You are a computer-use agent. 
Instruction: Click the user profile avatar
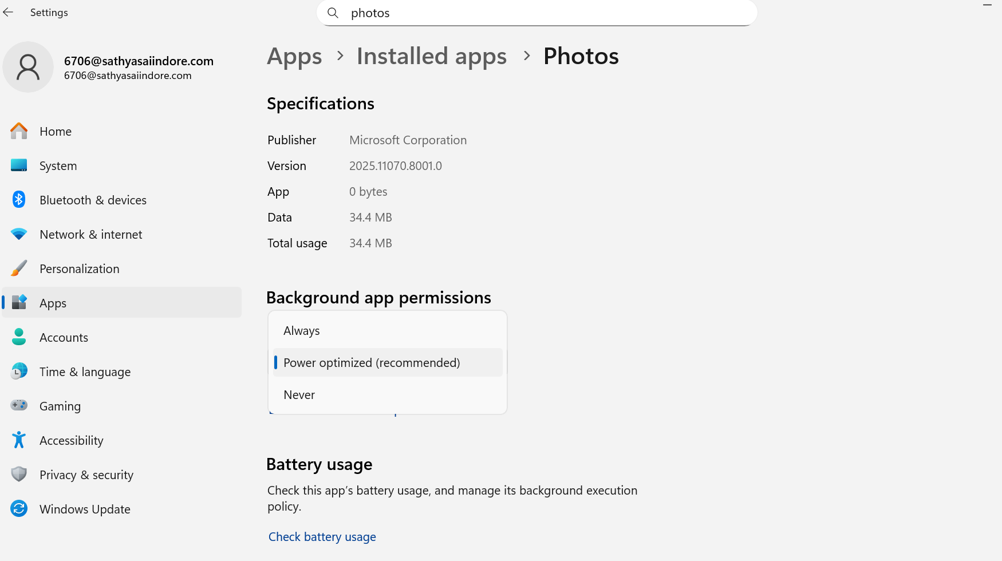click(x=28, y=67)
